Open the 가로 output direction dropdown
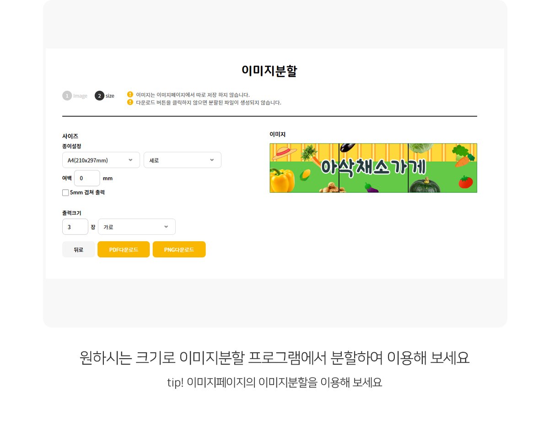The image size is (549, 435). click(x=137, y=227)
